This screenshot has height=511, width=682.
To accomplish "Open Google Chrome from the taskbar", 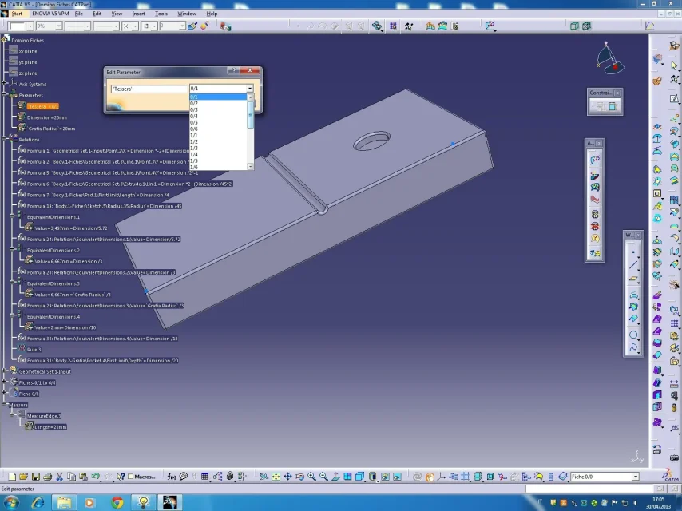I will pos(117,503).
